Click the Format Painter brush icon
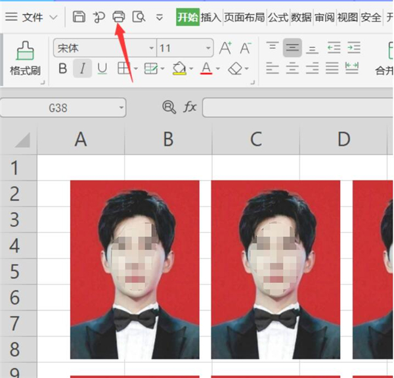This screenshot has height=378, width=394. click(x=25, y=51)
